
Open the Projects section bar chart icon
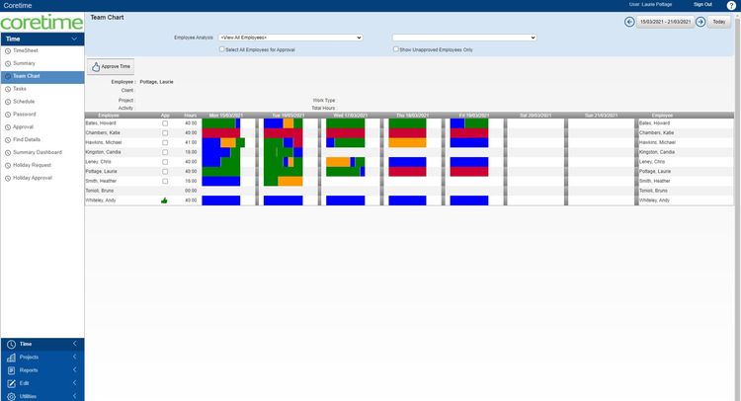point(11,358)
